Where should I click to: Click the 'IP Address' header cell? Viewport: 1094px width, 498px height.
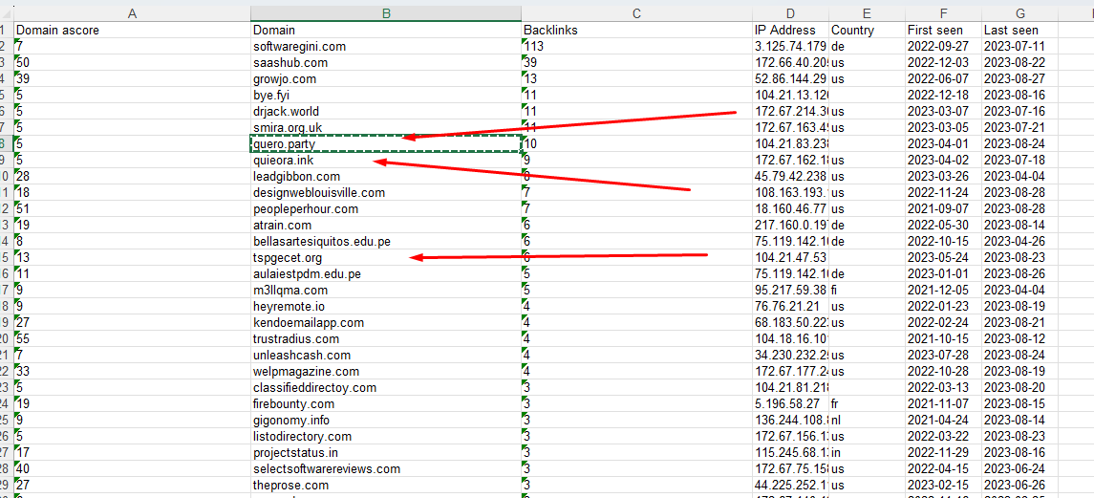click(x=790, y=30)
